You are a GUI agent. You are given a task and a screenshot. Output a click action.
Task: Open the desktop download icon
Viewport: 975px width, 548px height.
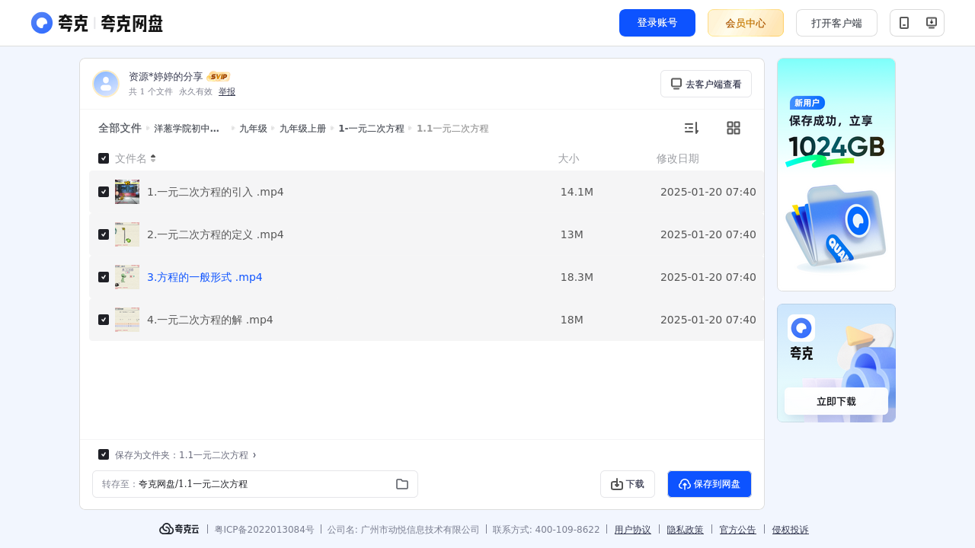click(931, 23)
